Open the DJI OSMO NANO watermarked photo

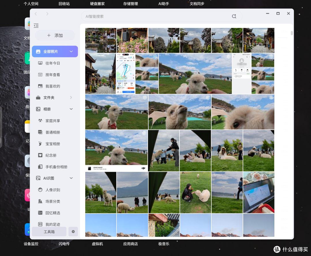116,150
